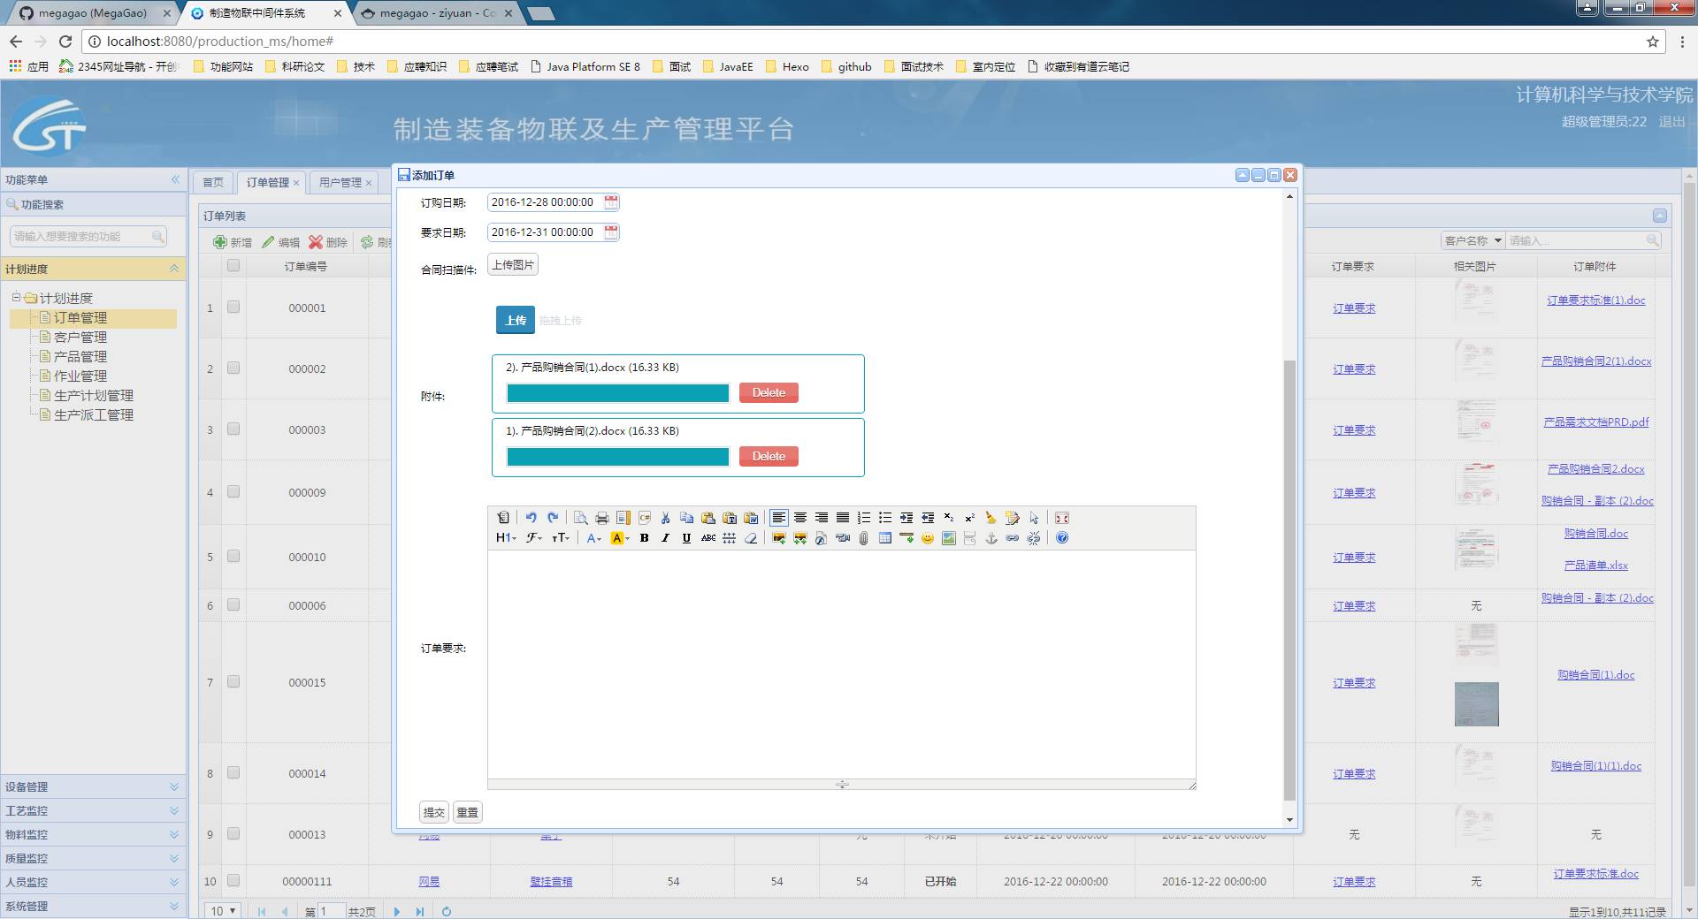Insert emoticon smiley face
Image resolution: width=1698 pixels, height=919 pixels.
pyautogui.click(x=928, y=538)
